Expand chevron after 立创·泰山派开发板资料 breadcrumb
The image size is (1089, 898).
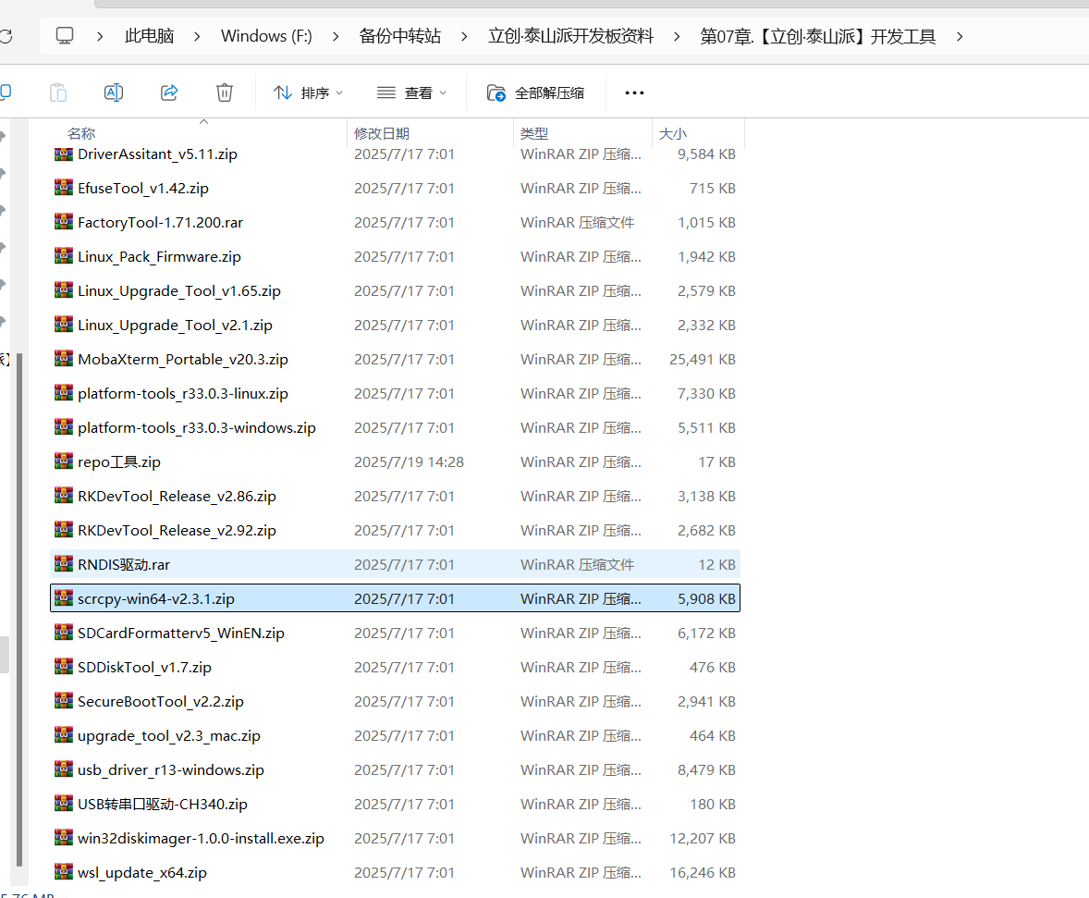677,36
